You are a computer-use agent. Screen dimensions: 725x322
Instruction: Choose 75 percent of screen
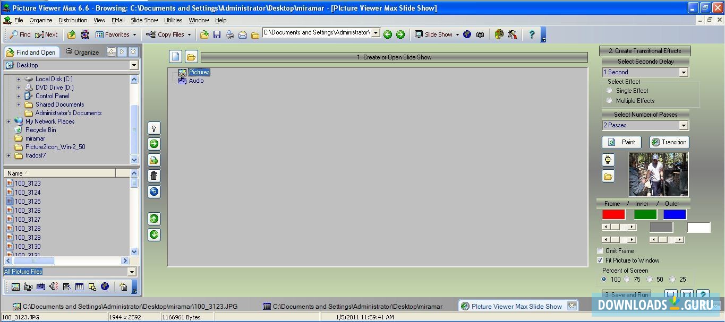tap(627, 279)
